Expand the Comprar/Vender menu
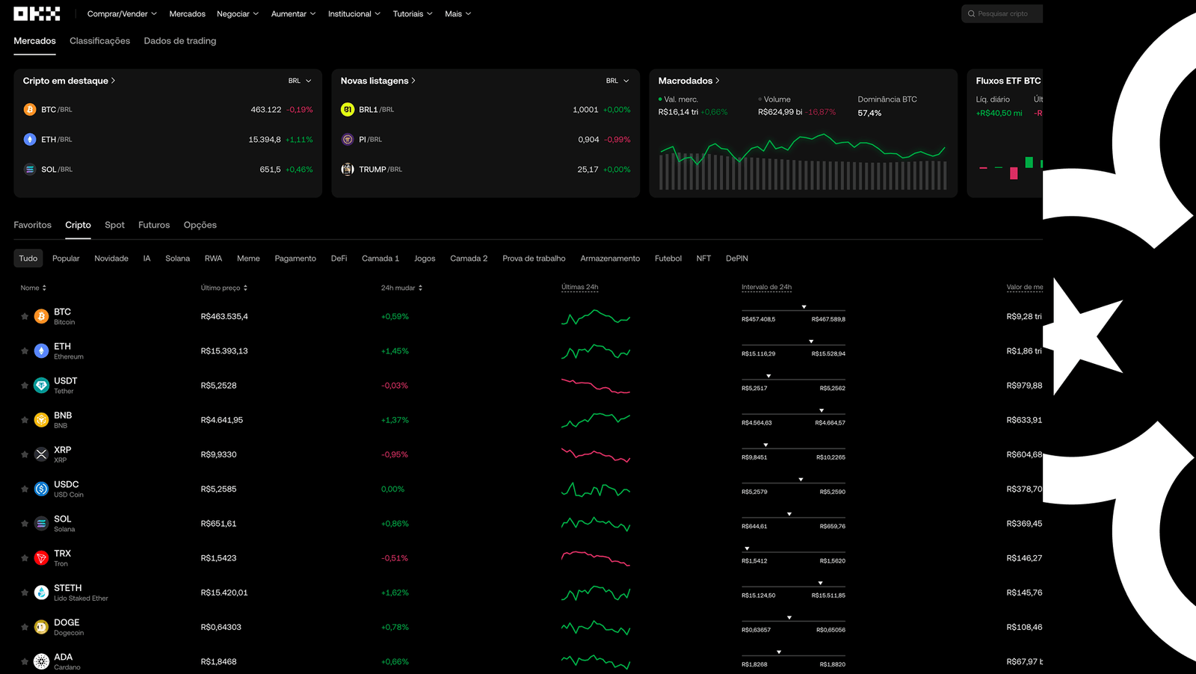The image size is (1196, 674). [122, 13]
